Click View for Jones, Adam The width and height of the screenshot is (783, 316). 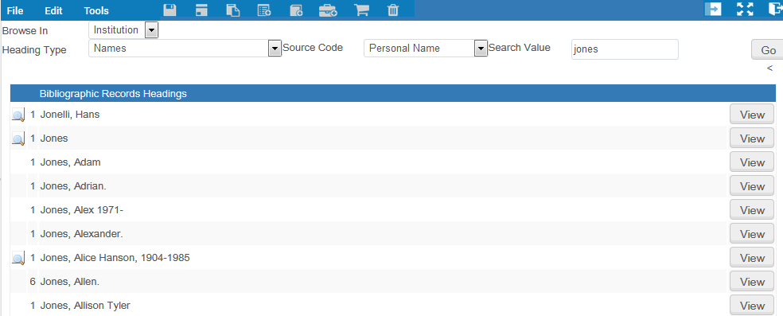(x=752, y=162)
